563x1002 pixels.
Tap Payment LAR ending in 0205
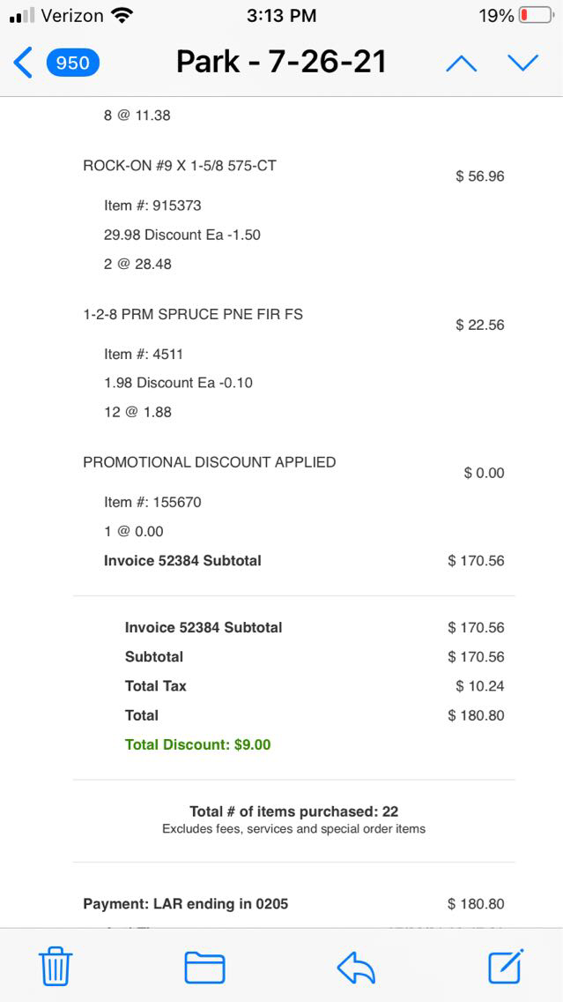pos(185,903)
